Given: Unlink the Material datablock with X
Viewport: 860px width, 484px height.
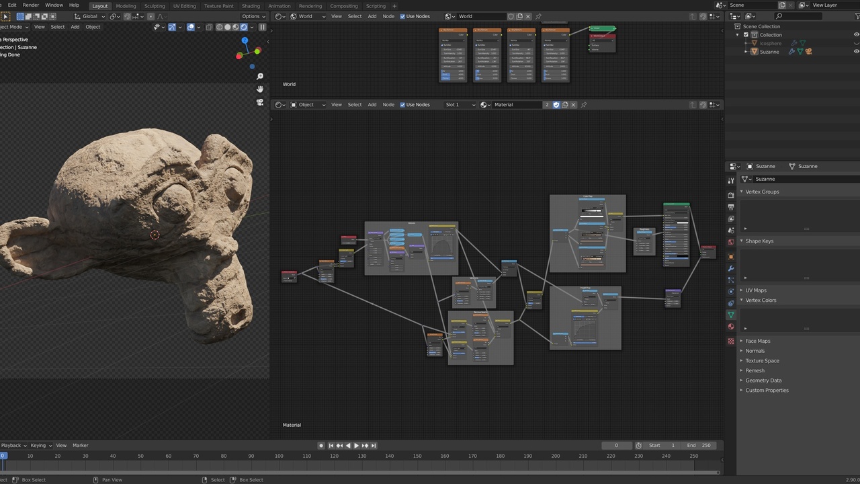Looking at the screenshot, I should click(x=574, y=105).
